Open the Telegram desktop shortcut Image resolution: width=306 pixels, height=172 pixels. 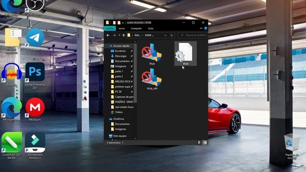click(x=35, y=40)
